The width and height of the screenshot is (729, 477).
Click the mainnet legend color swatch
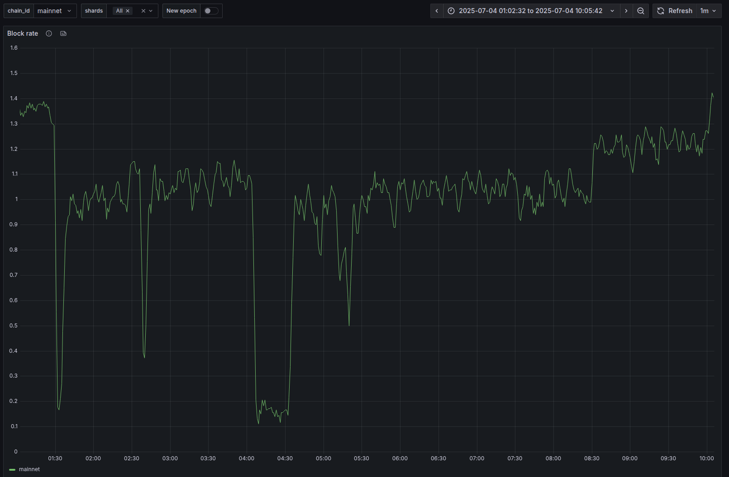click(12, 470)
